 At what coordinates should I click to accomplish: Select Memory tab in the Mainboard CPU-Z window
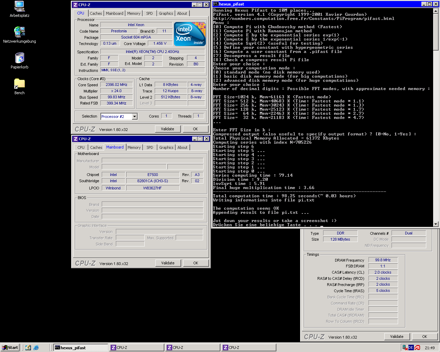click(134, 147)
